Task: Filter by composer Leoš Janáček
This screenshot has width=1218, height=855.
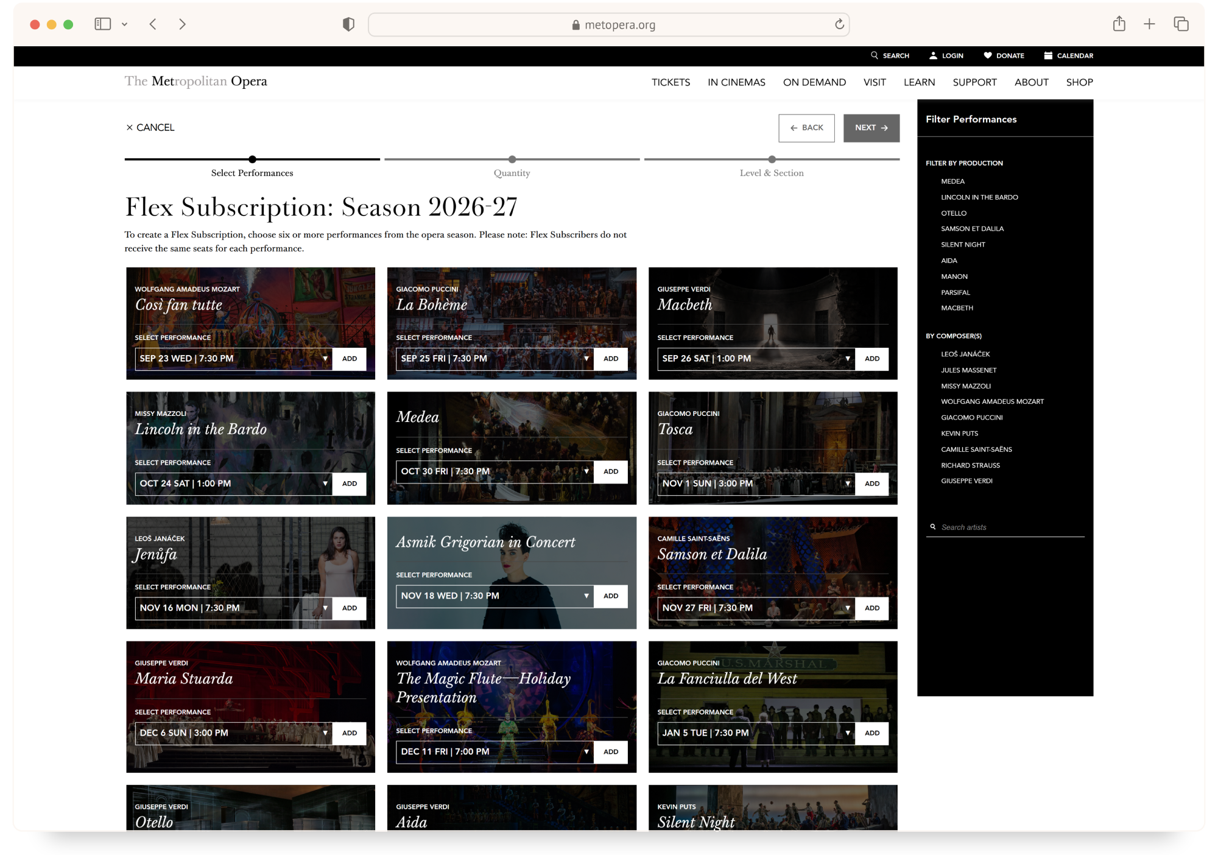Action: point(965,354)
